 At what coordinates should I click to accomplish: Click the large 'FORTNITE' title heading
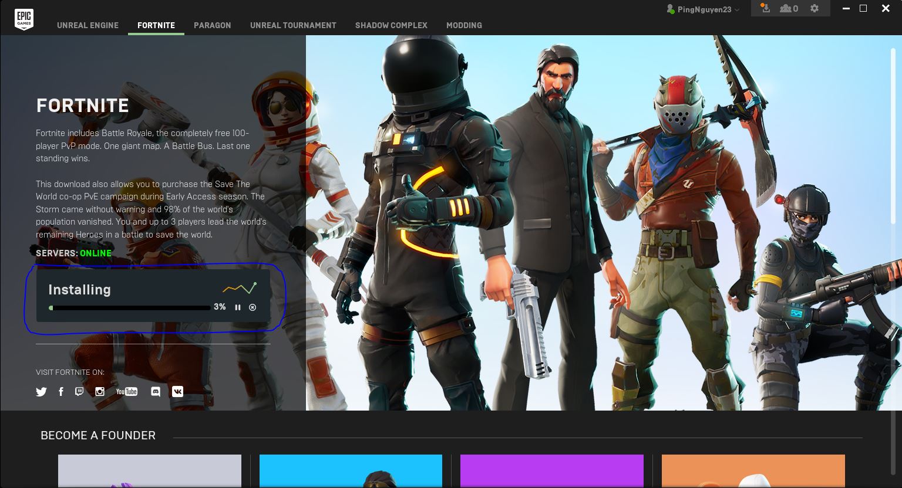tap(83, 106)
